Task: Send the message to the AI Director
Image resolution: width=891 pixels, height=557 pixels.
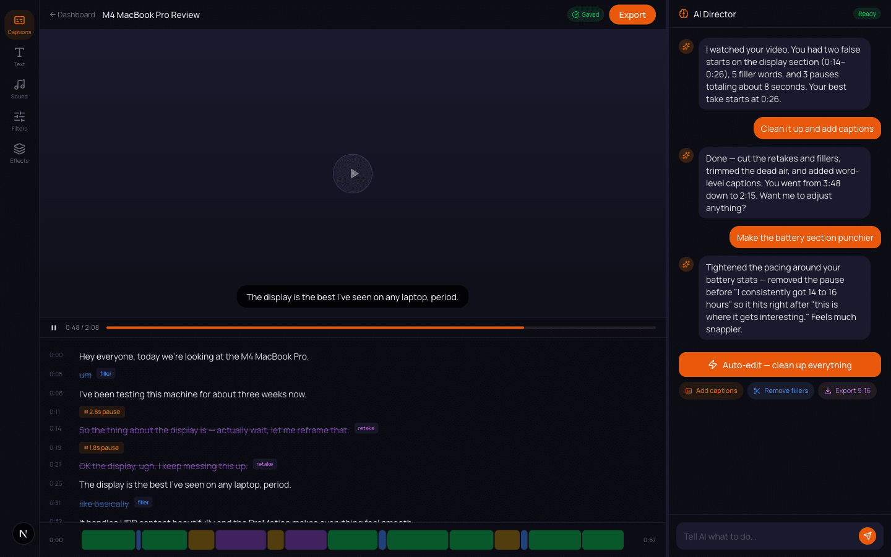Action: [x=867, y=536]
